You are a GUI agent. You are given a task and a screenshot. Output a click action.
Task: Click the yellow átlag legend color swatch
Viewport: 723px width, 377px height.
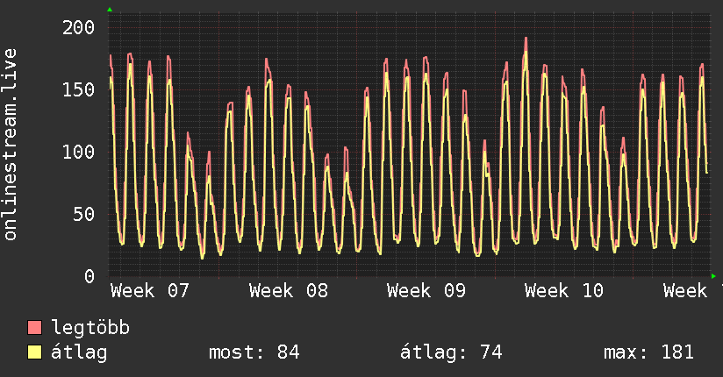tap(35, 352)
